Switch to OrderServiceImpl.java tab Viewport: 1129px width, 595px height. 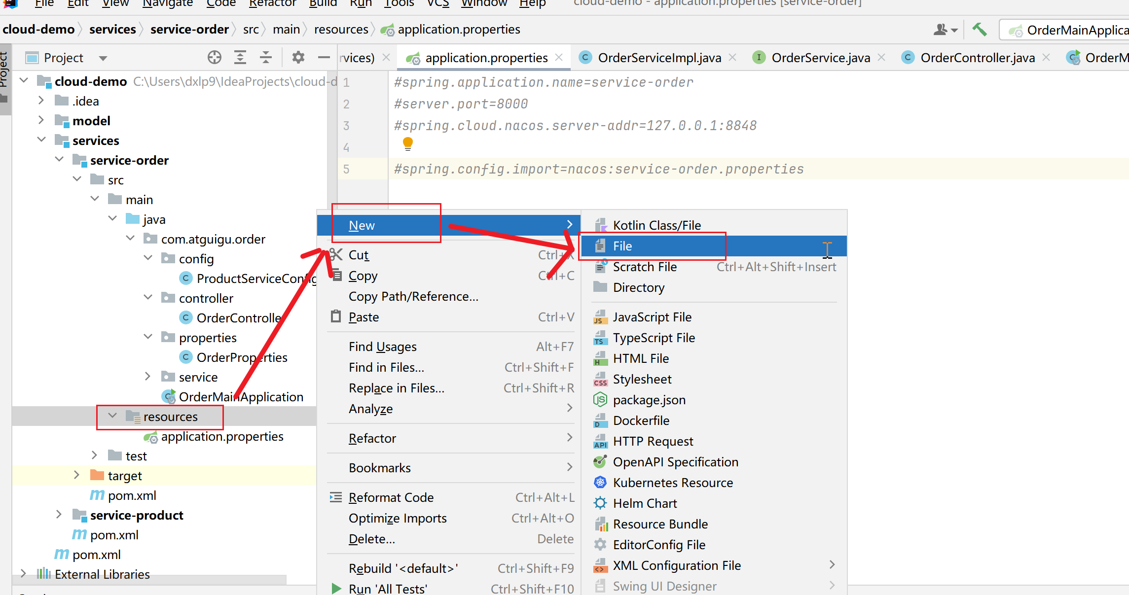(659, 58)
